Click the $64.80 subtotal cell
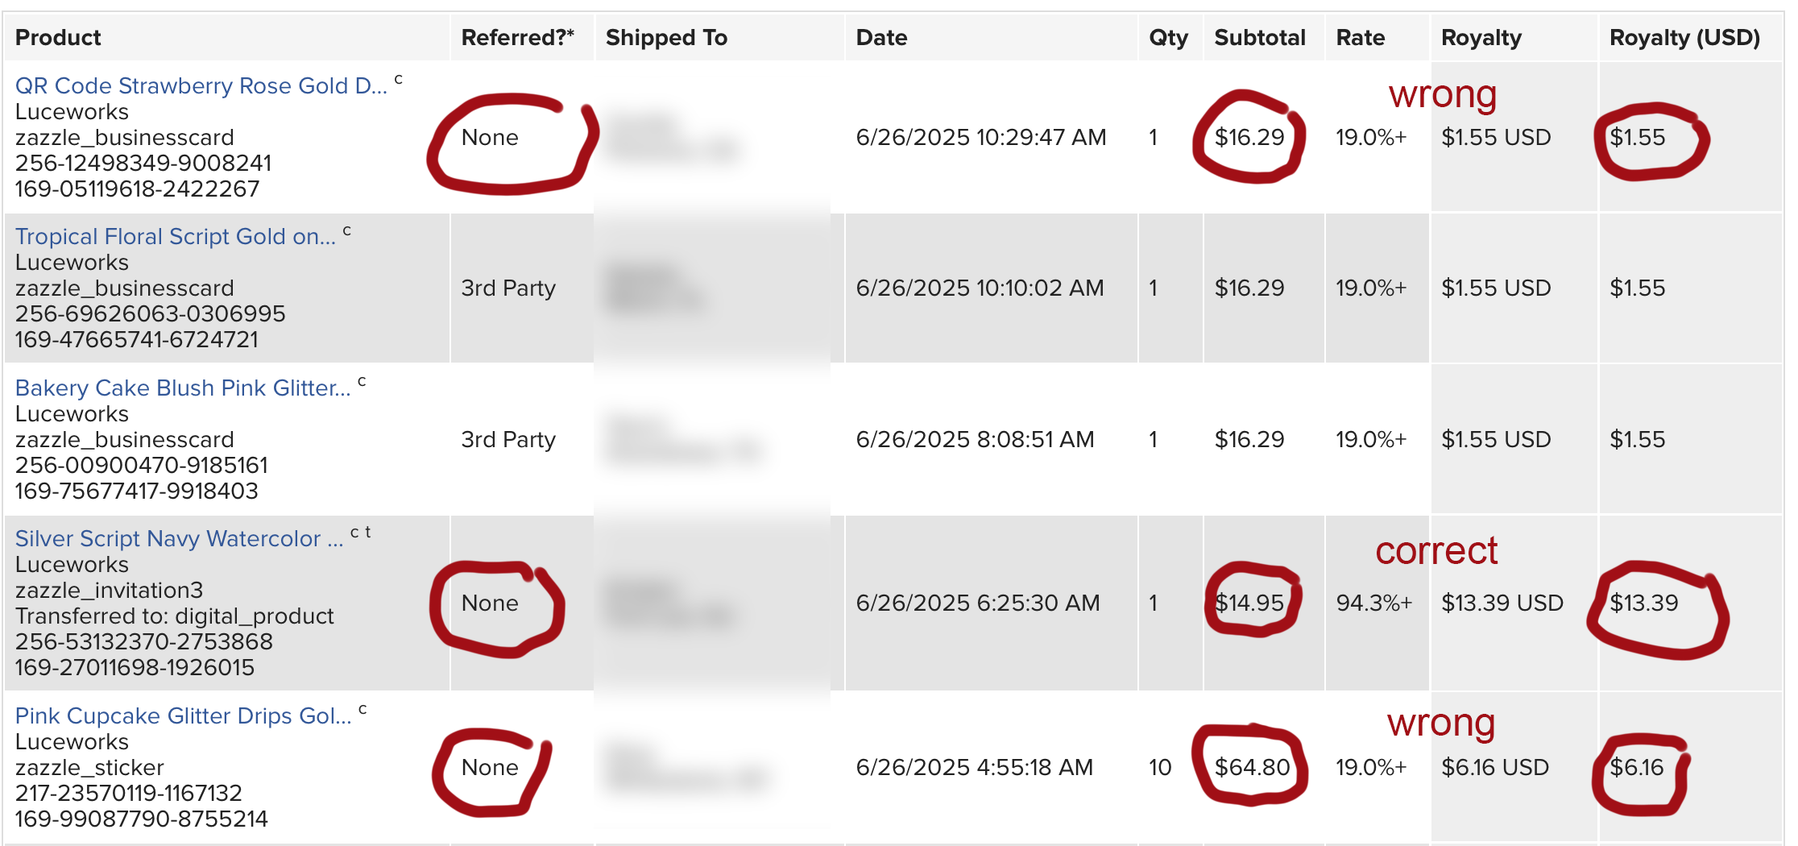Screen dimensions: 1798x846 pyautogui.click(x=1252, y=767)
